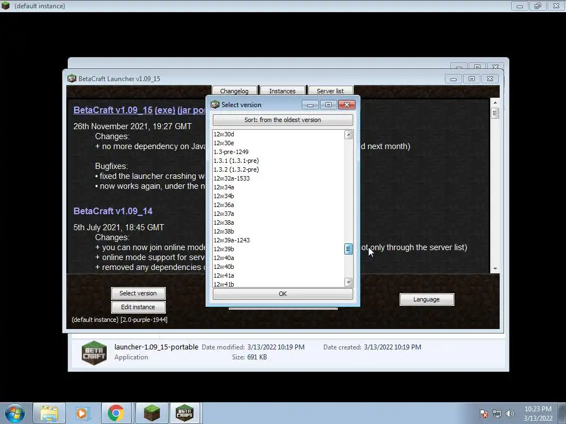Switch to Minecraft grass block taskbar app
This screenshot has width=566, height=424.
(151, 413)
